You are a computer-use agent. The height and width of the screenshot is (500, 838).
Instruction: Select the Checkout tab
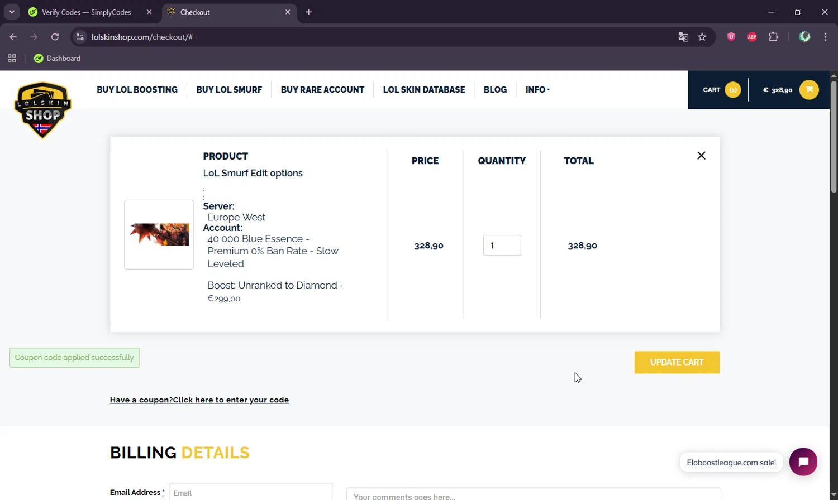tap(229, 12)
